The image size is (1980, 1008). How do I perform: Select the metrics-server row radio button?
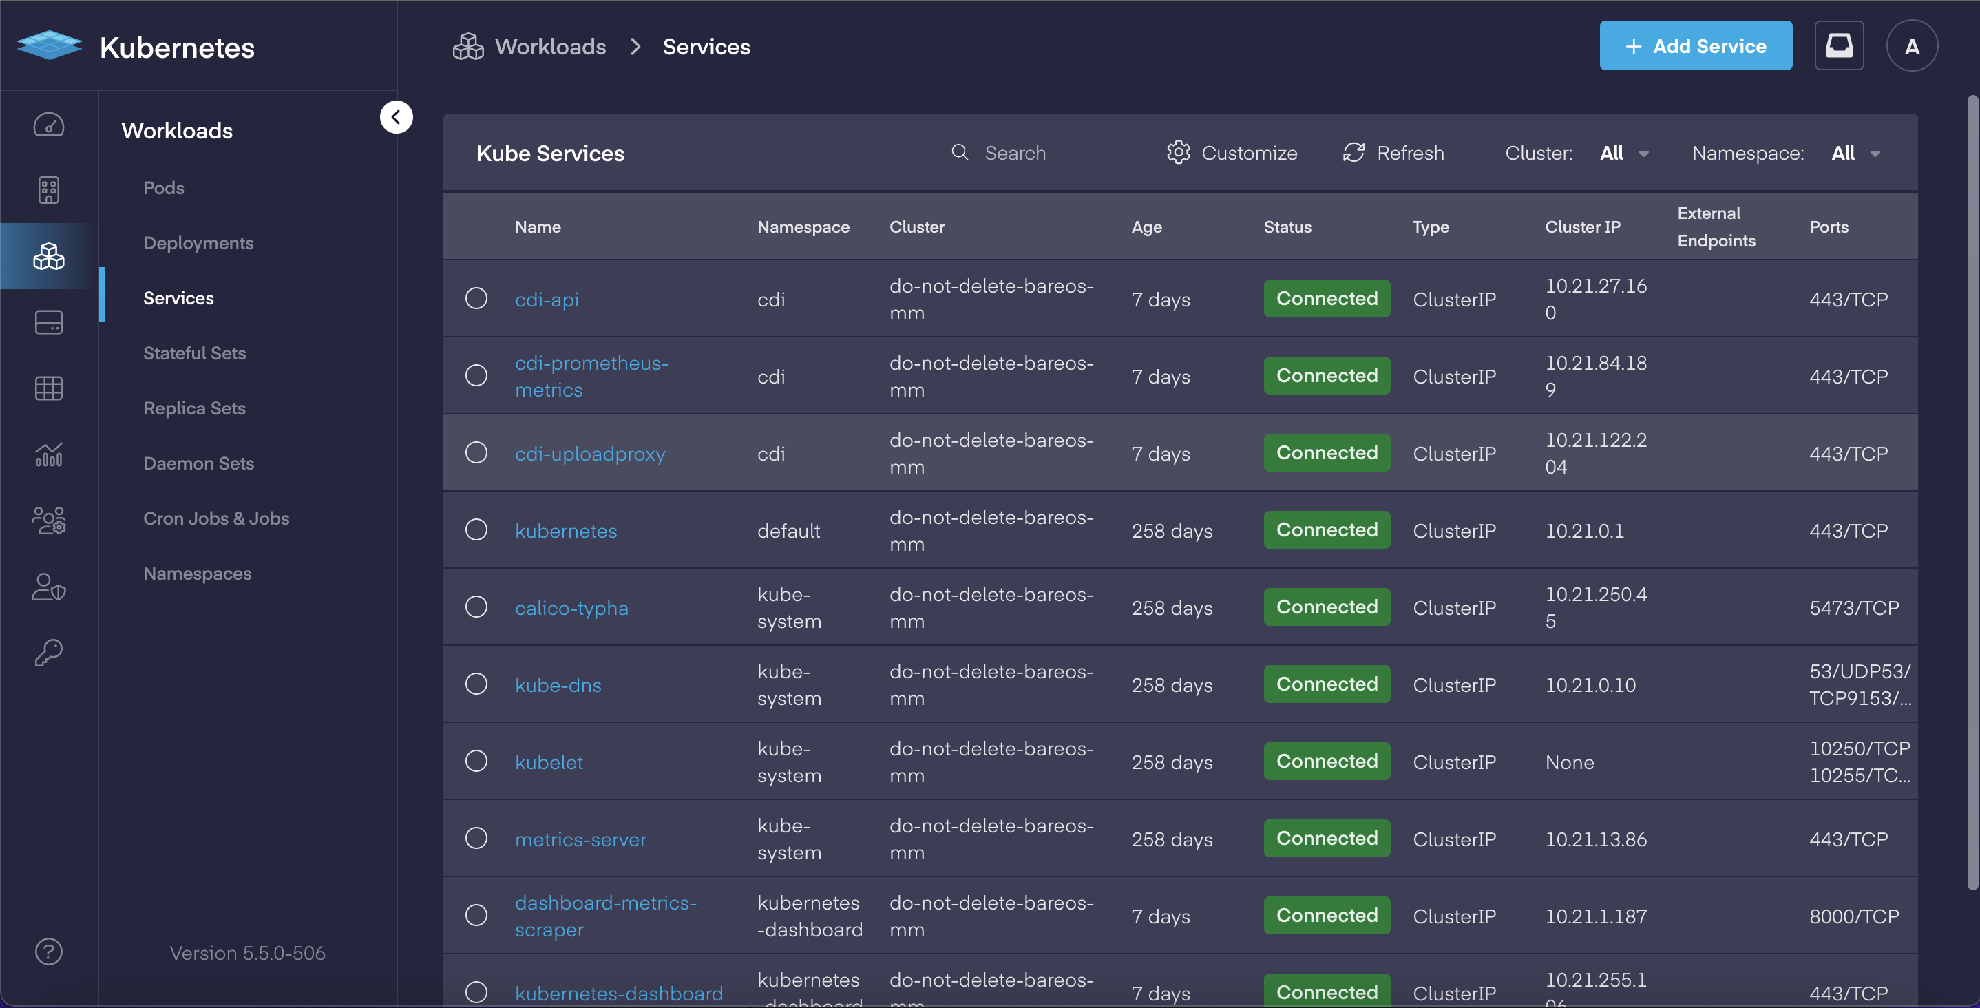[x=476, y=838]
